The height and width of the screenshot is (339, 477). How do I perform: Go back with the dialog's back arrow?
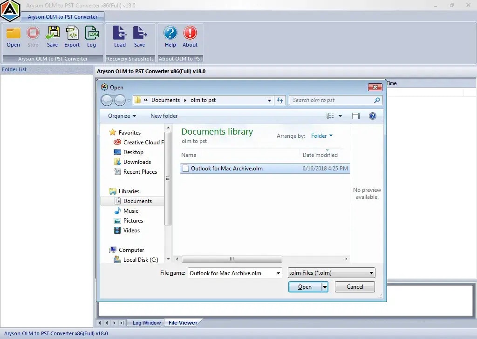coord(107,100)
